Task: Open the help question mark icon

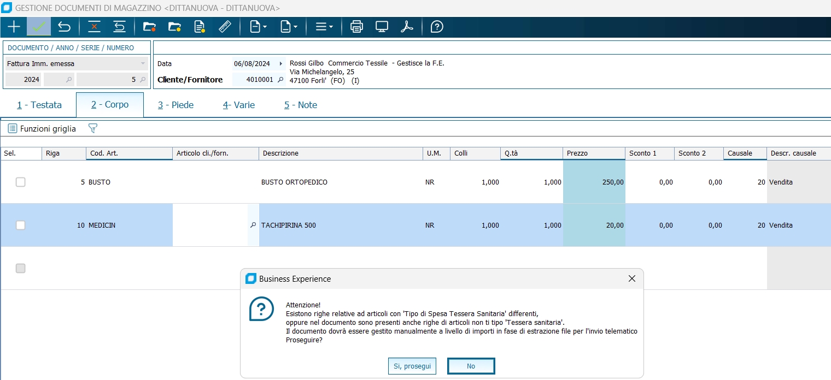Action: pos(437,27)
